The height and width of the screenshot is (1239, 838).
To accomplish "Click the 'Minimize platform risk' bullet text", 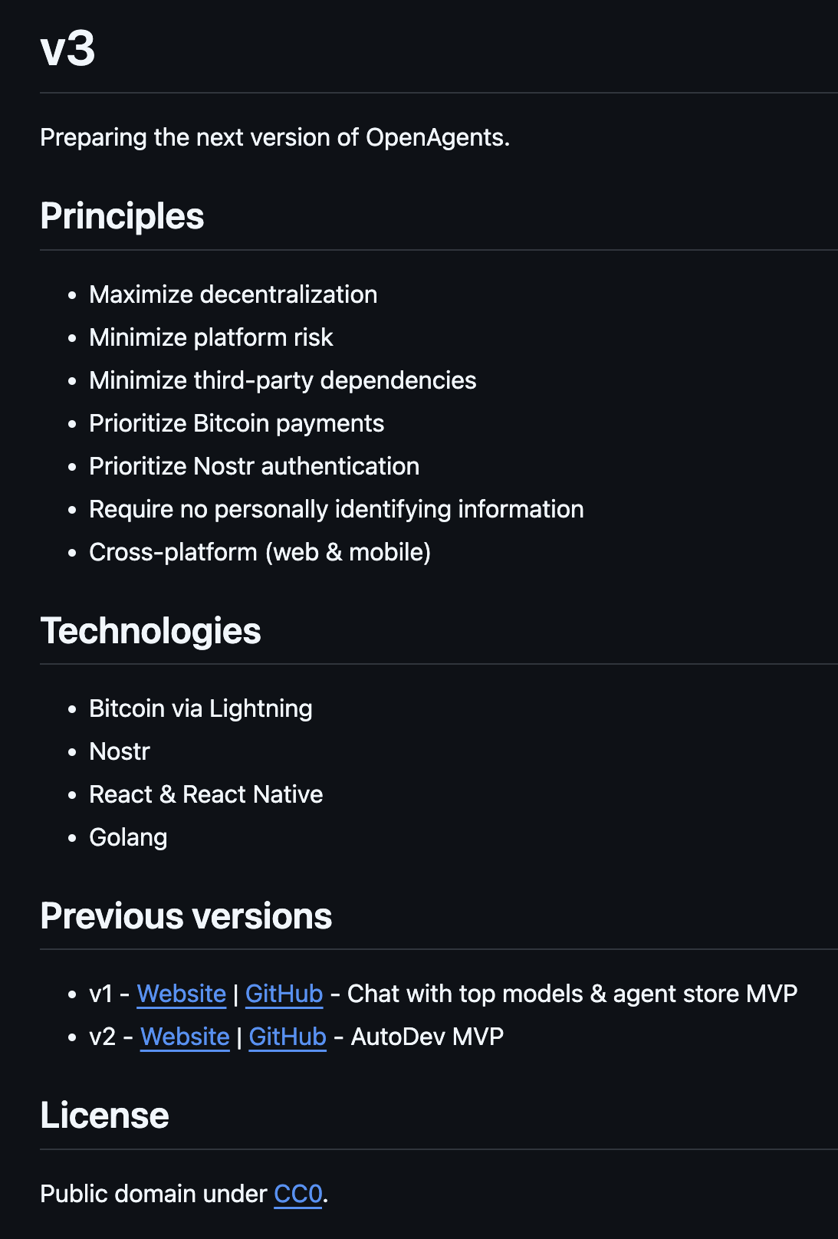I will [211, 337].
